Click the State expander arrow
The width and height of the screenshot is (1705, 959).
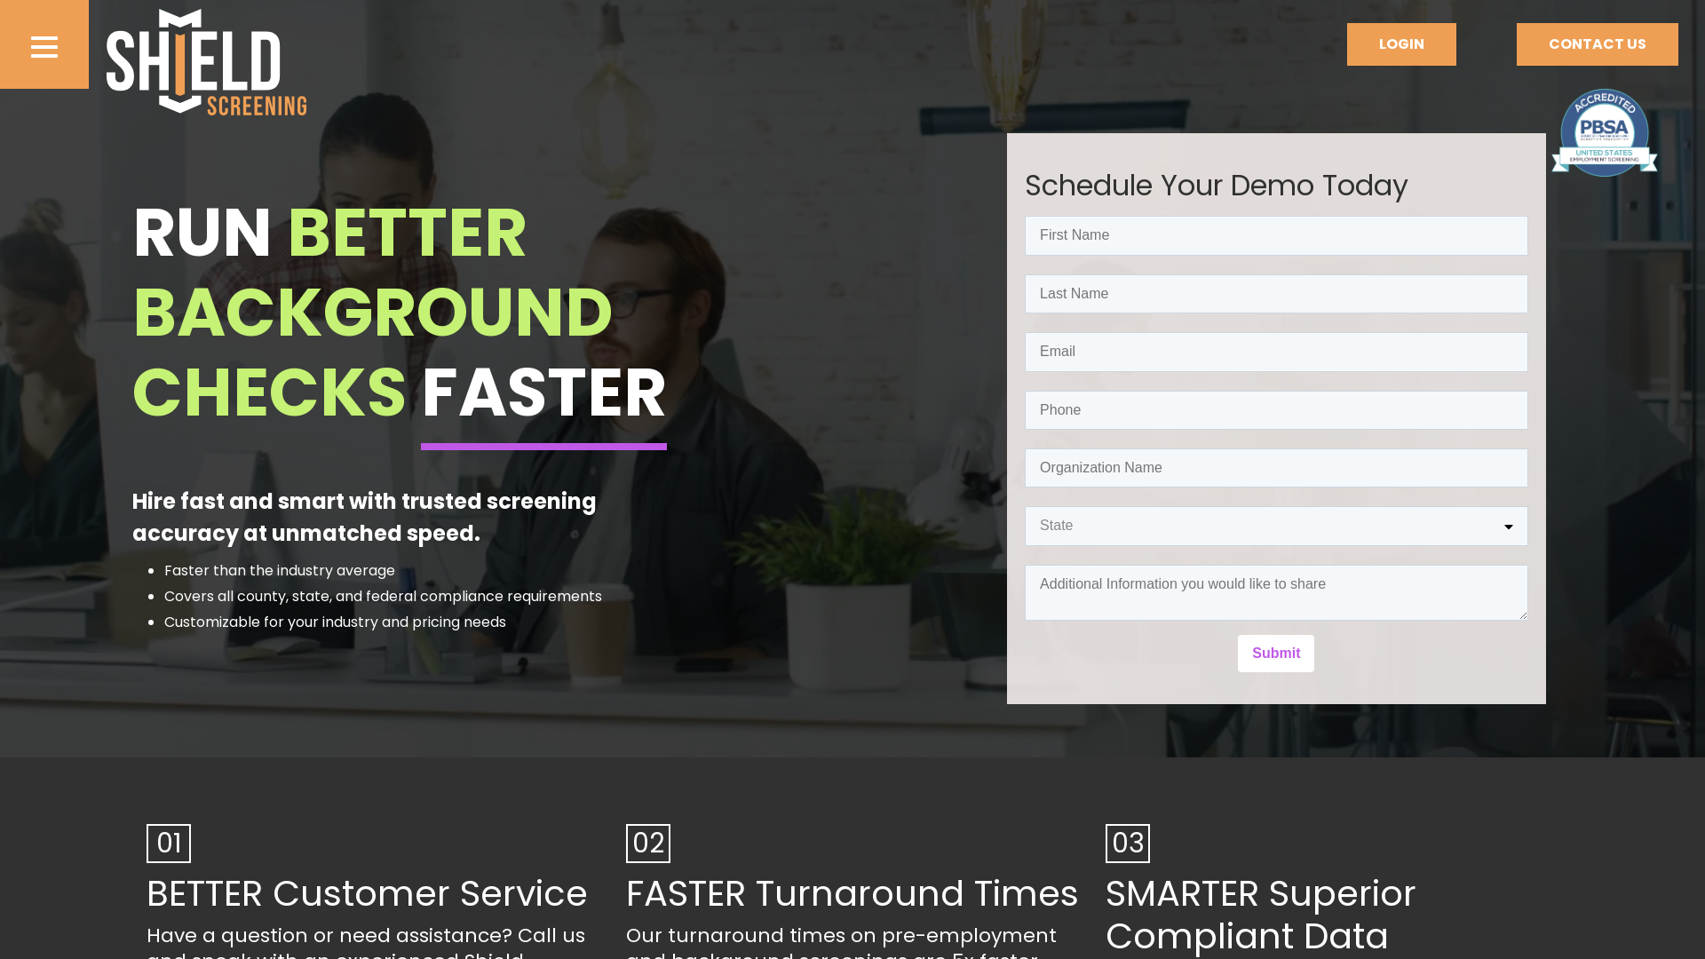click(x=1510, y=527)
